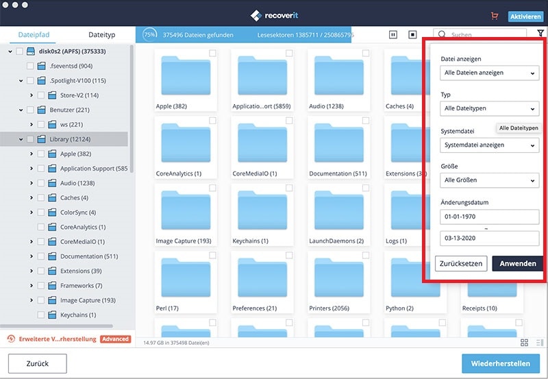Image resolution: width=548 pixels, height=379 pixels.
Task: Open the Image Capture (193) folder in grid
Action: point(186,211)
